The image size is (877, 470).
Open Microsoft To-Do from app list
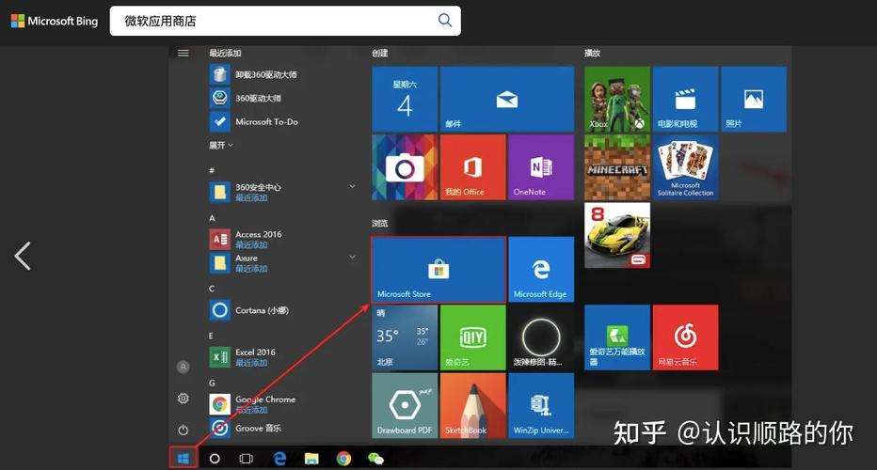254,121
